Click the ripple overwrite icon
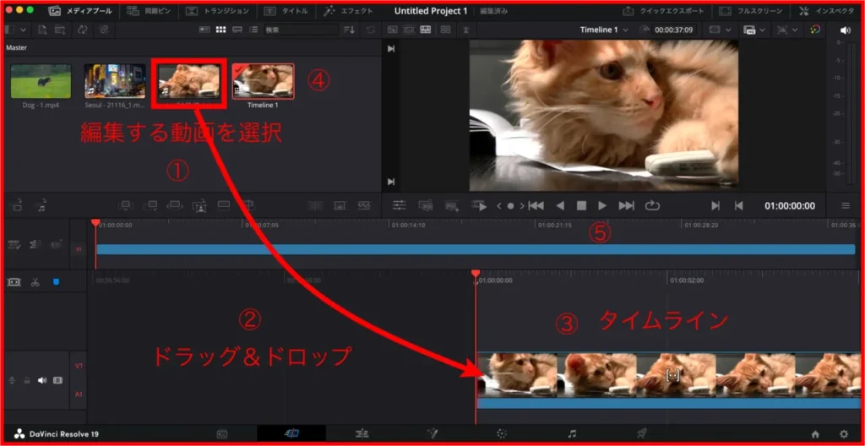This screenshot has height=446, width=865. coord(174,206)
